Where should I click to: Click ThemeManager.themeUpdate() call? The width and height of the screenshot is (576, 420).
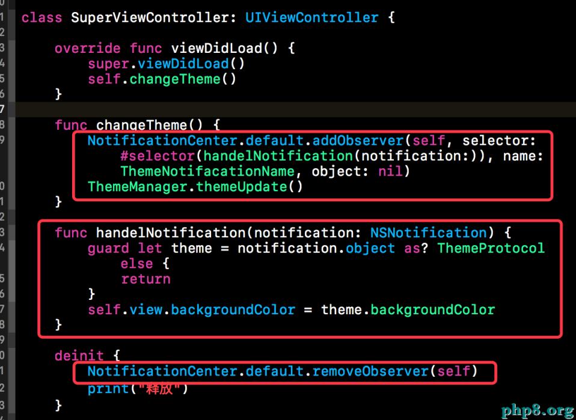coord(195,187)
